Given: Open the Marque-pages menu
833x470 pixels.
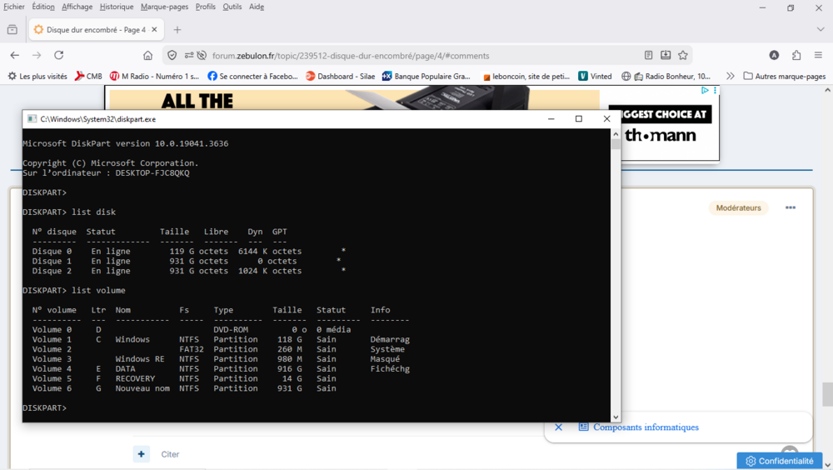Looking at the screenshot, I should click(164, 7).
